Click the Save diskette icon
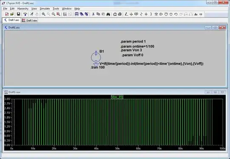This screenshot has width=230, height=159. click(18, 14)
